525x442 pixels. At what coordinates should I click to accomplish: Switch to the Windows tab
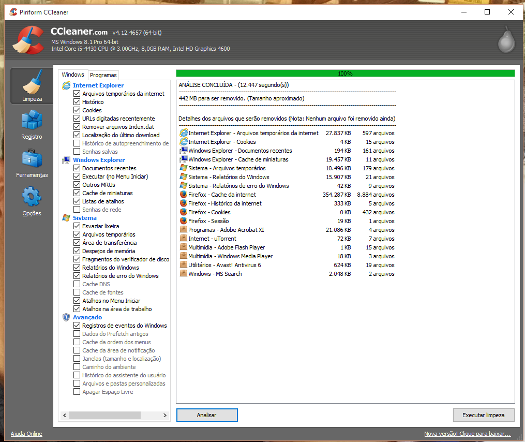[73, 75]
